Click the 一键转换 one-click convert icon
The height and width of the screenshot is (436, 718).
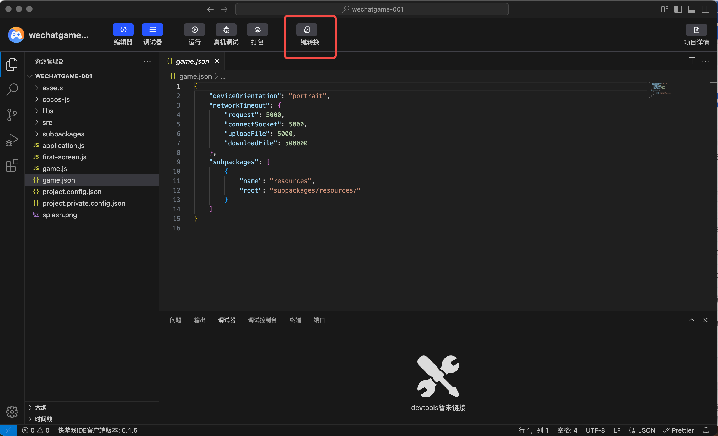click(307, 30)
